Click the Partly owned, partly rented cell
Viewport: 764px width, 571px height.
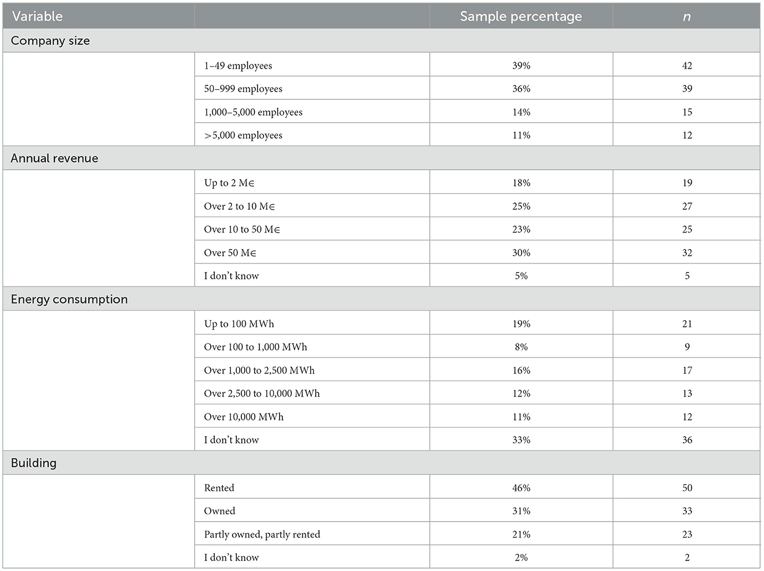point(262,534)
